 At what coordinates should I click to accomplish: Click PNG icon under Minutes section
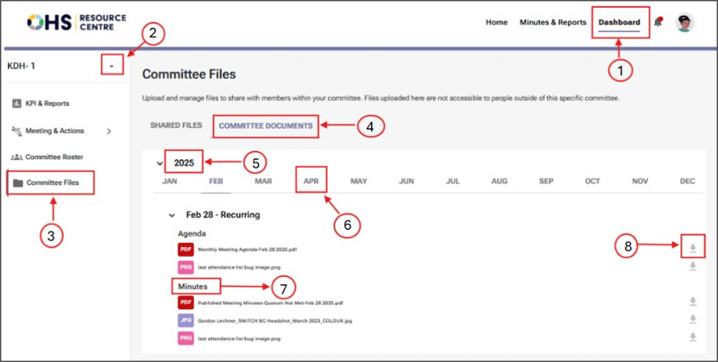185,339
